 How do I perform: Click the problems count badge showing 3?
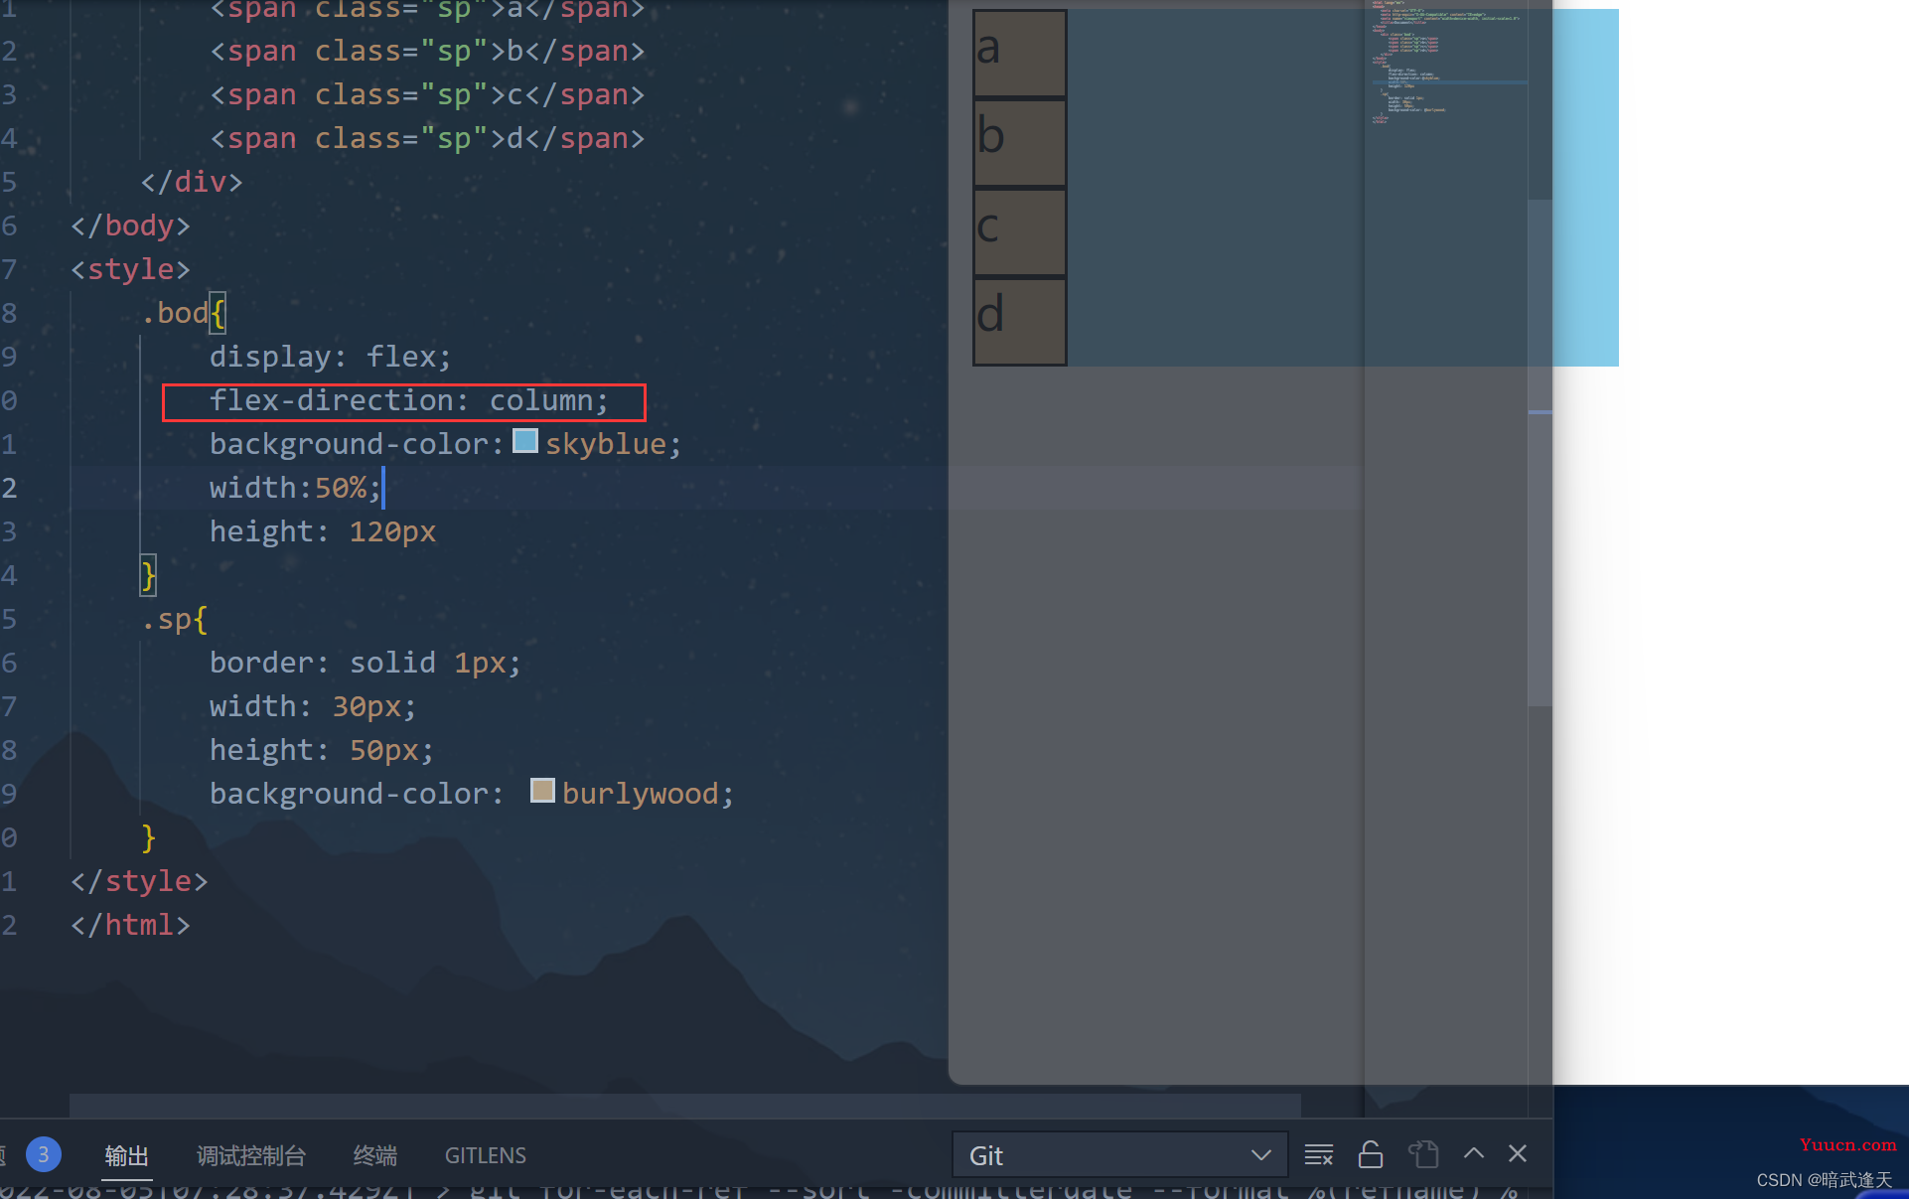point(43,1154)
